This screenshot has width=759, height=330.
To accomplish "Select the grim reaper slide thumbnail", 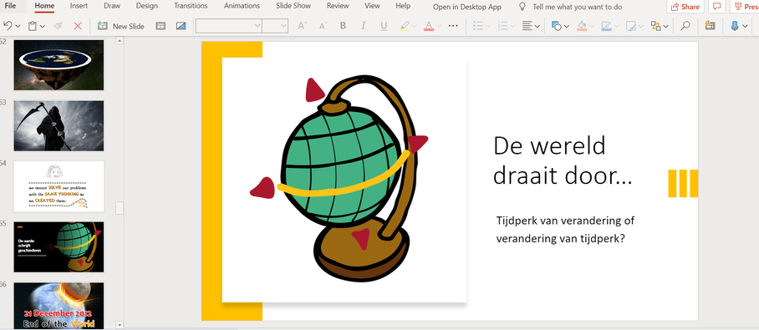I will coord(59,126).
